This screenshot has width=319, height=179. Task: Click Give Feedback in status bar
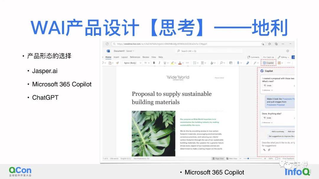[288, 158]
